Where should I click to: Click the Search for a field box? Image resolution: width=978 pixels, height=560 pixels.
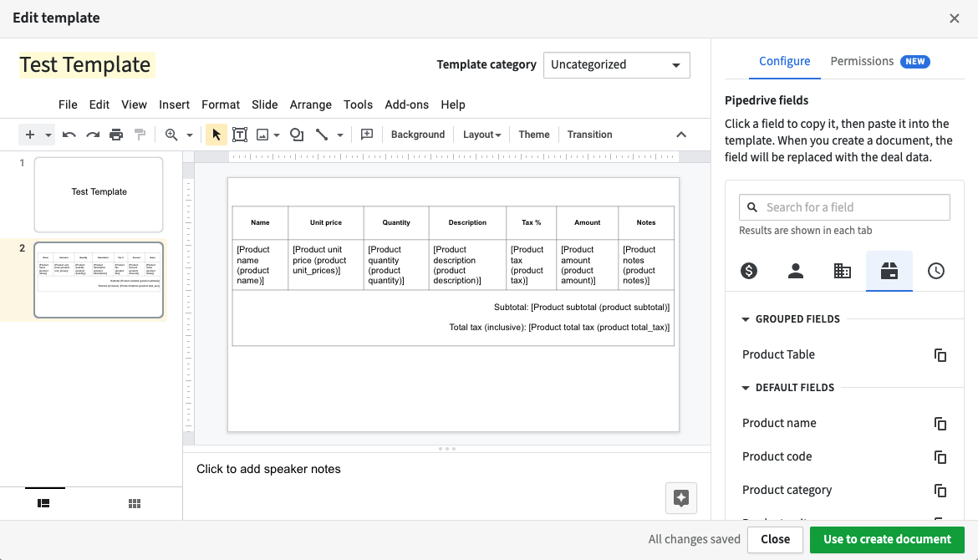[843, 206]
